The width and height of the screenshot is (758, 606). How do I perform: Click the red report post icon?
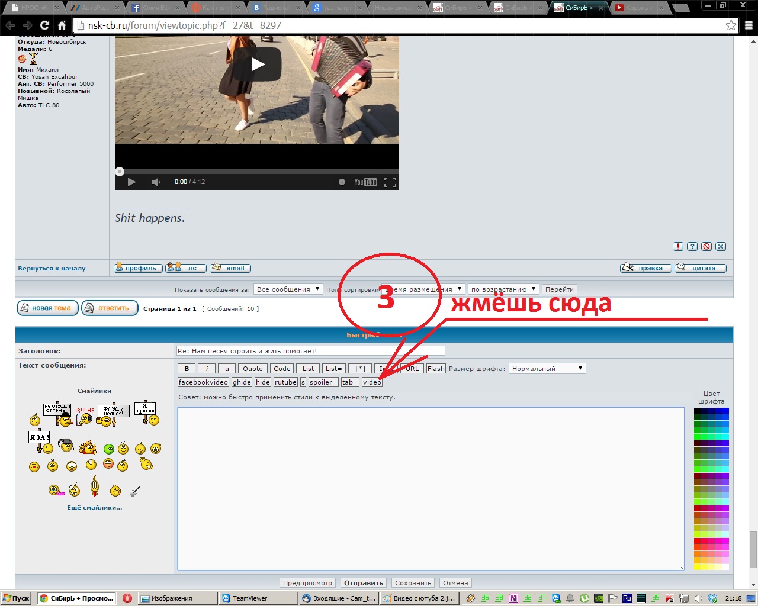tap(678, 247)
